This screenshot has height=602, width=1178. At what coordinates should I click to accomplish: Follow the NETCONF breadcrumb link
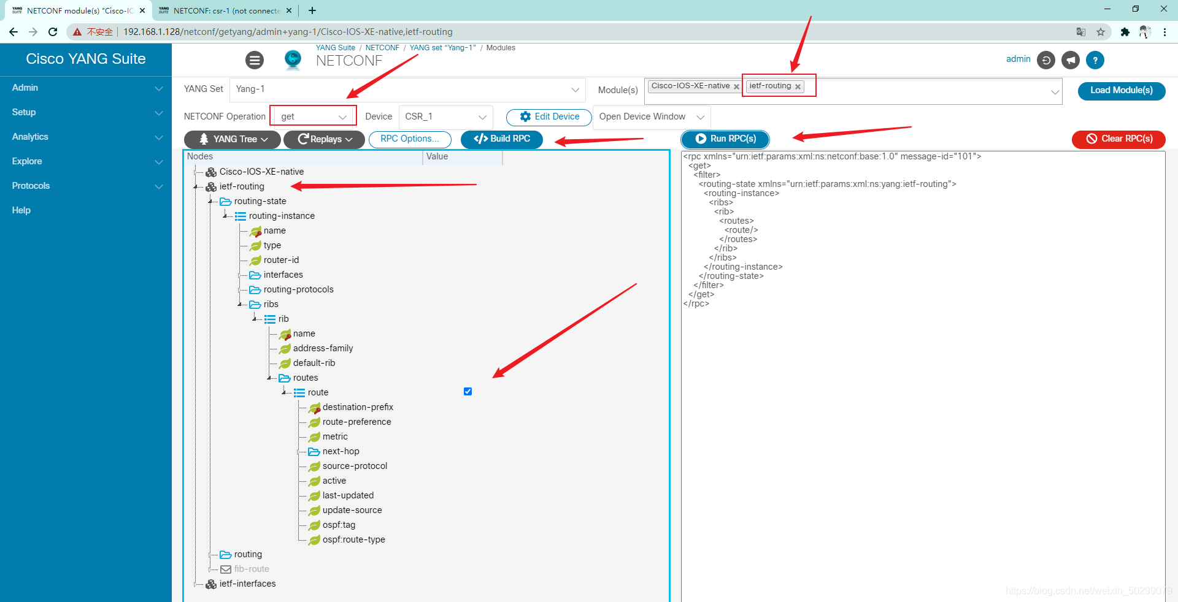click(382, 48)
